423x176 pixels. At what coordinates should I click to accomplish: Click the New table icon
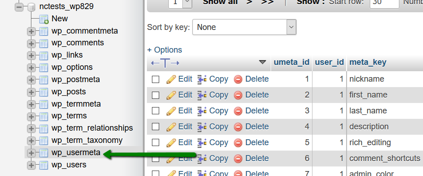43,19
